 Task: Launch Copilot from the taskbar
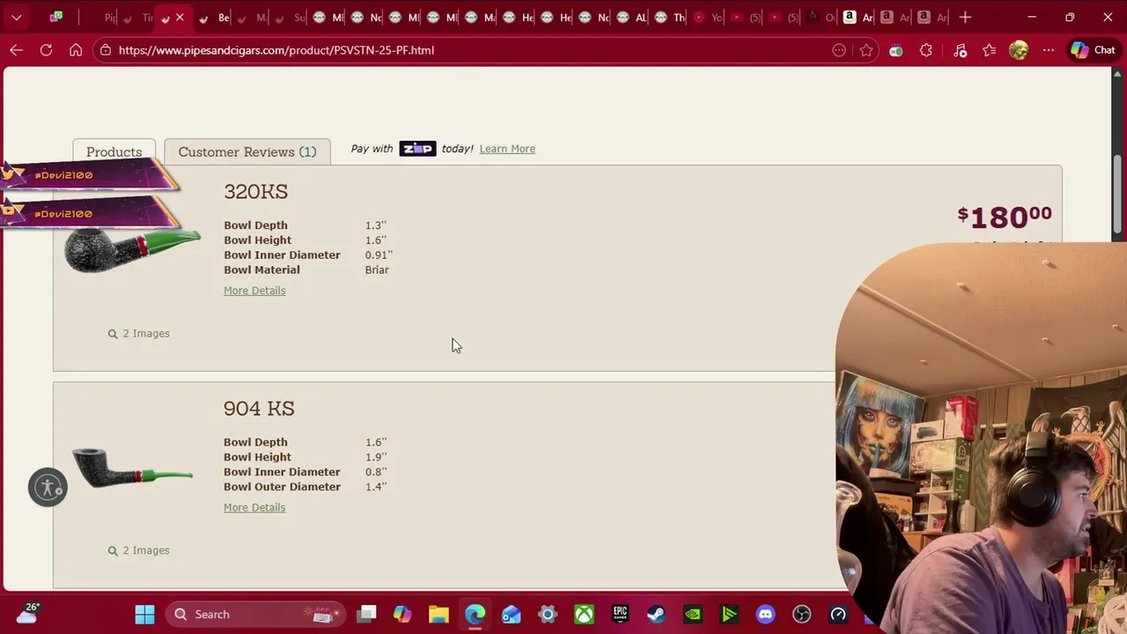[402, 614]
